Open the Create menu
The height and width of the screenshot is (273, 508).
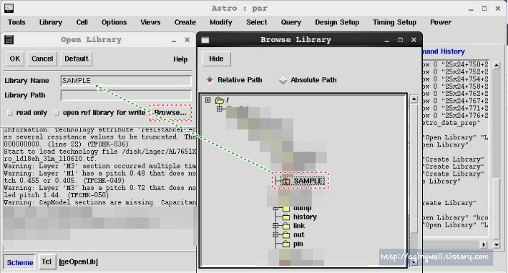(x=185, y=22)
